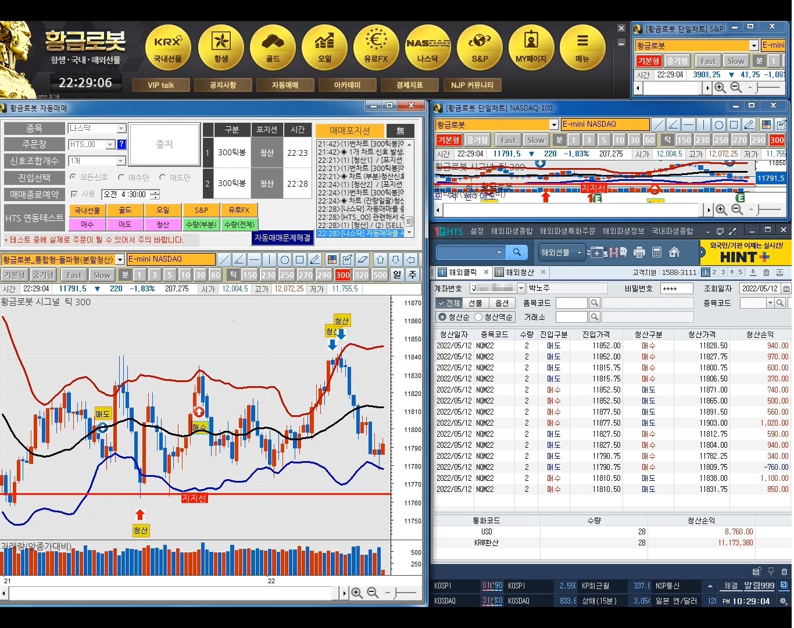794x628 pixels.
Task: Open the 골드 market icon
Action: tap(273, 48)
